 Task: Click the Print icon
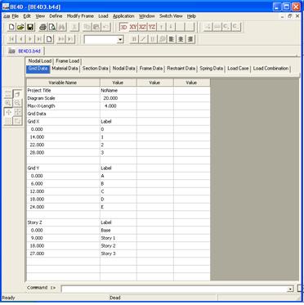click(43, 27)
